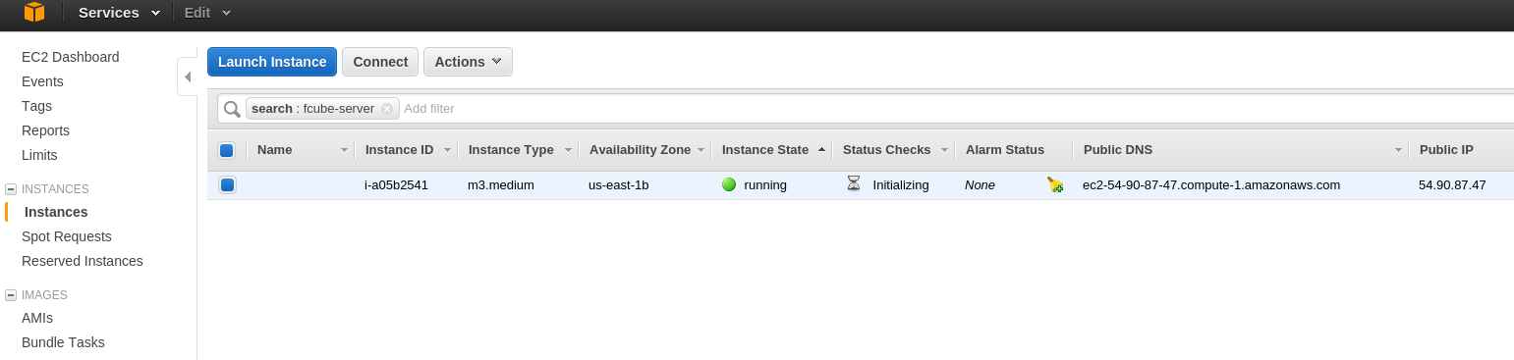Click instance ID i-a05b2541 cell
The image size is (1514, 360).
[397, 184]
